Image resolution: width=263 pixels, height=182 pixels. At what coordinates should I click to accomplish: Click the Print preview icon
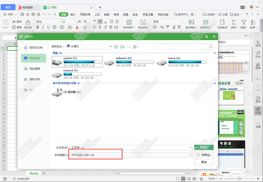pos(38,14)
